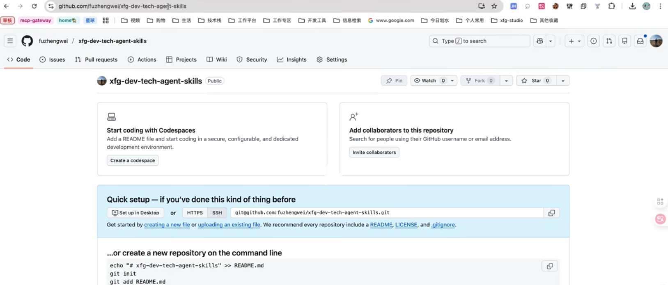Click the Create a codespace button
Screen dimensions: 668x285
click(x=133, y=160)
